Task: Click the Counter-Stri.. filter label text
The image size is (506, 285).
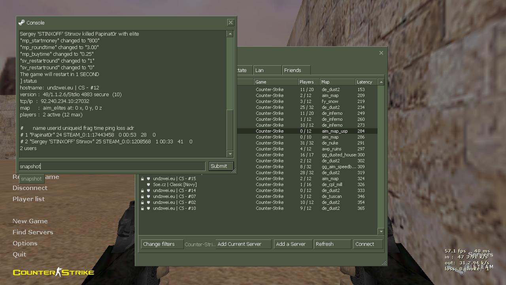Action: pyautogui.click(x=200, y=245)
